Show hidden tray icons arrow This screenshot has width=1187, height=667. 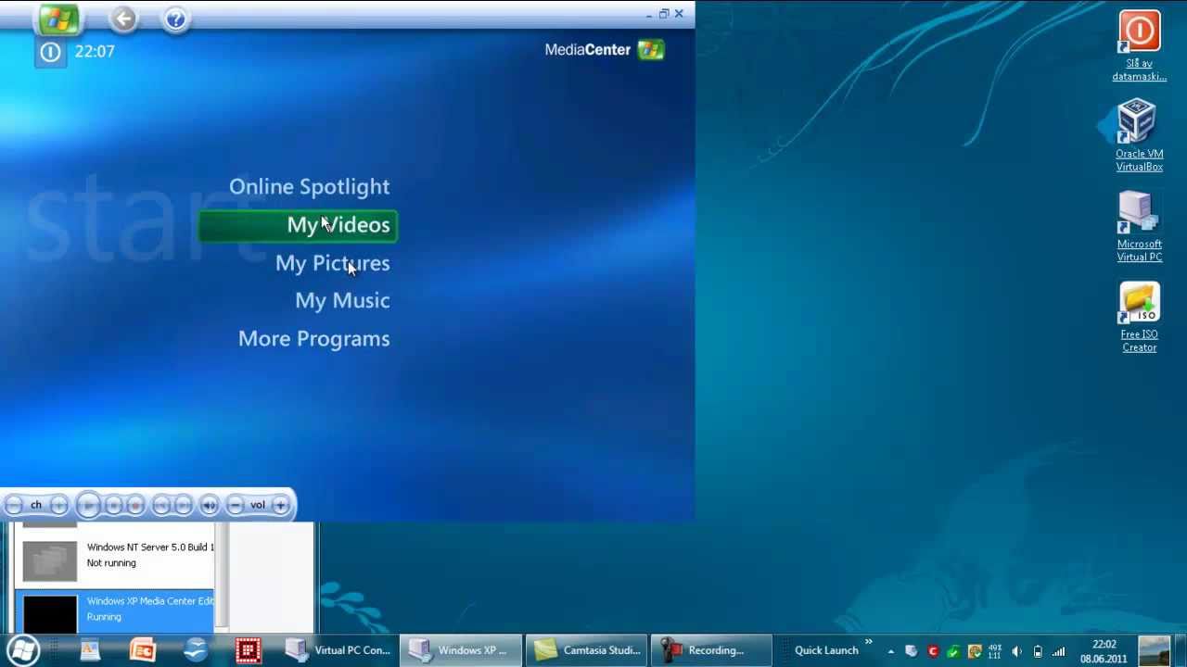(891, 651)
